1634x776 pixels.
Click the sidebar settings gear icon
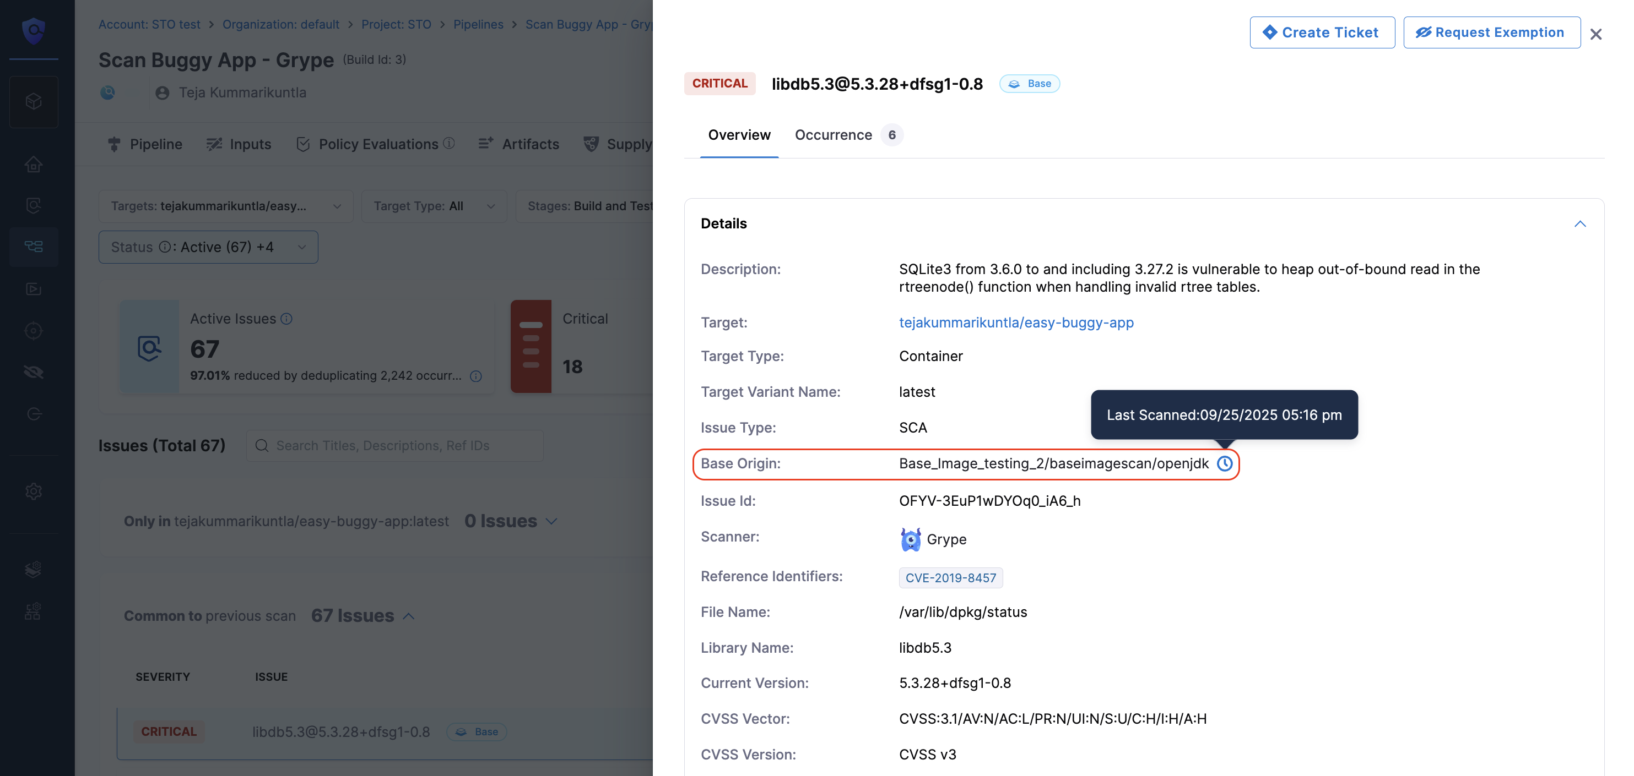34,491
